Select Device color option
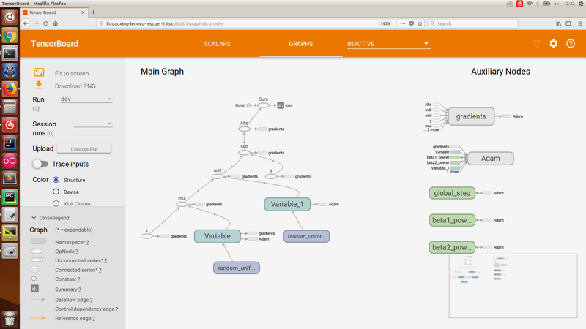Image resolution: width=586 pixels, height=329 pixels. pos(56,192)
